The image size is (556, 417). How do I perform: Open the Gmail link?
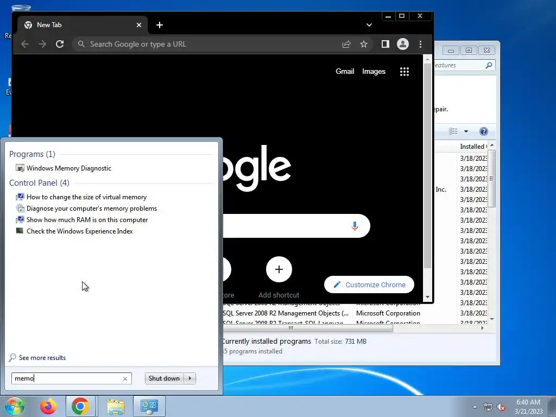coord(345,71)
